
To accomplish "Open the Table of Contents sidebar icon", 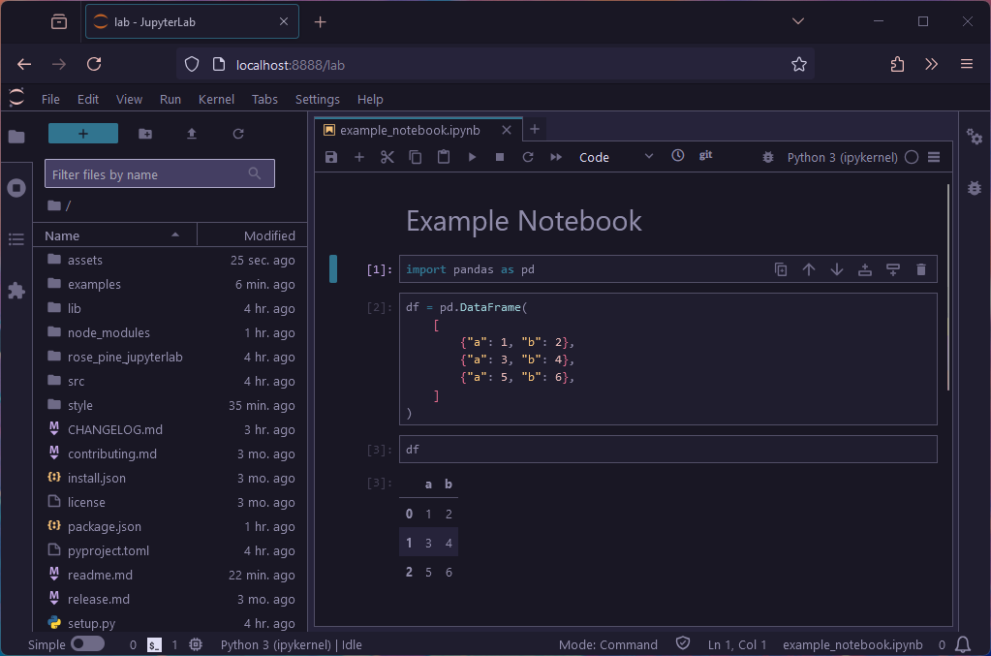I will click(x=16, y=239).
